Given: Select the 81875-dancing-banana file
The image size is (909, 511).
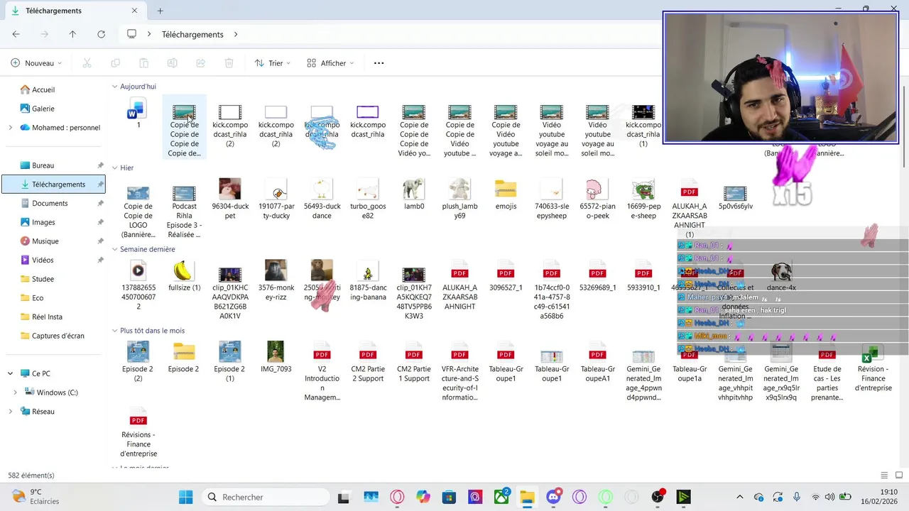Looking at the screenshot, I should click(x=368, y=280).
